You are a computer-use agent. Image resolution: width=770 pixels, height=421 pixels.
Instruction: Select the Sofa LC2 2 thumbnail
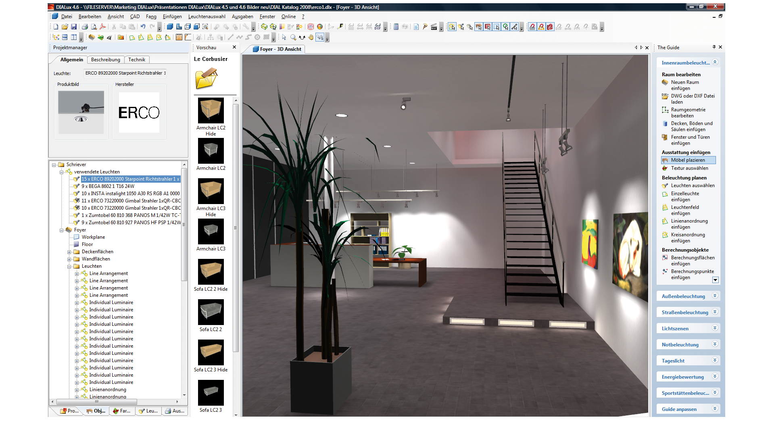[x=211, y=312]
